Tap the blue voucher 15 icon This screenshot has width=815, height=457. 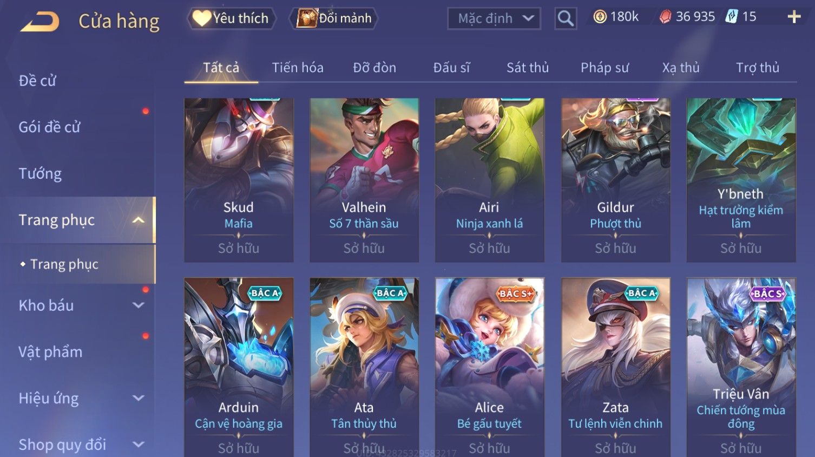coord(732,17)
